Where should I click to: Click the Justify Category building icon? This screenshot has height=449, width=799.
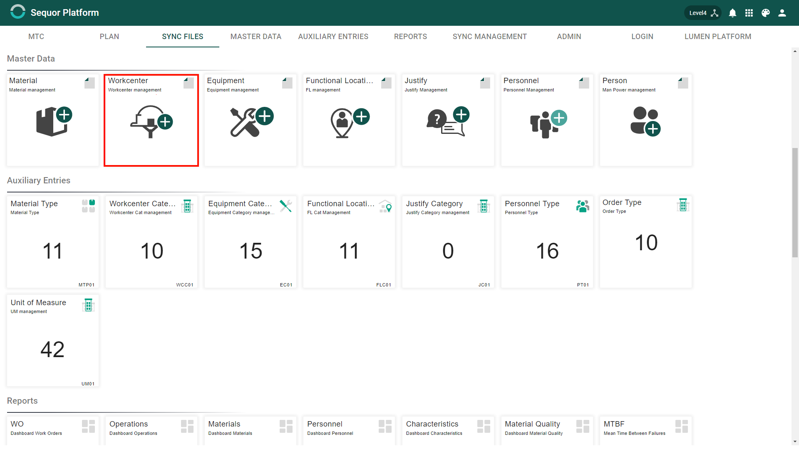pos(484,206)
